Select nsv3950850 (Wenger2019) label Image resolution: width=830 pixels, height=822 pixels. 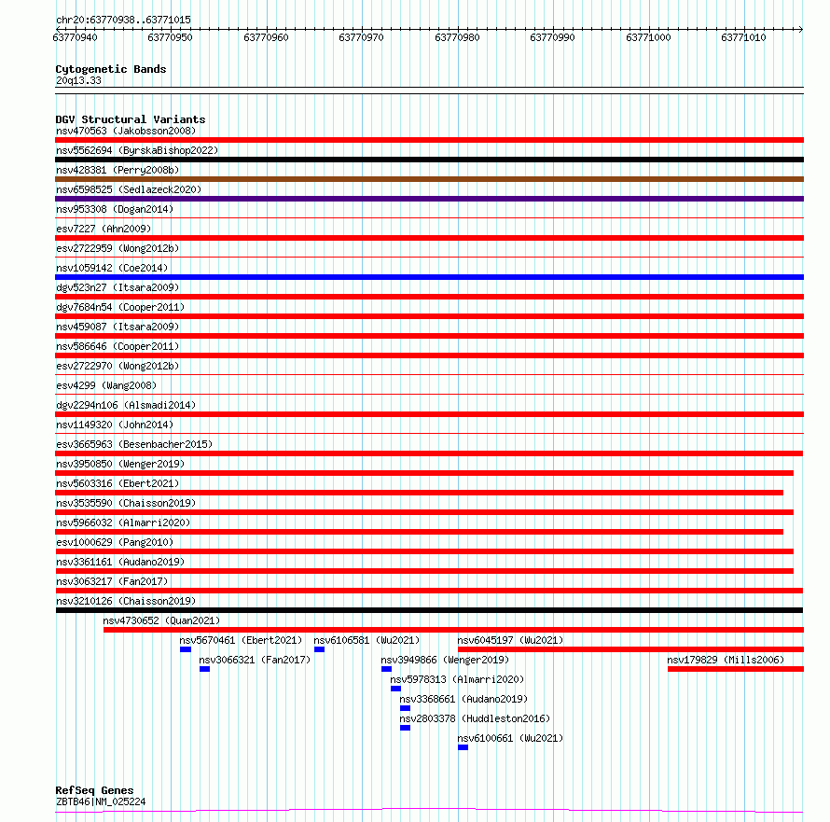[120, 464]
